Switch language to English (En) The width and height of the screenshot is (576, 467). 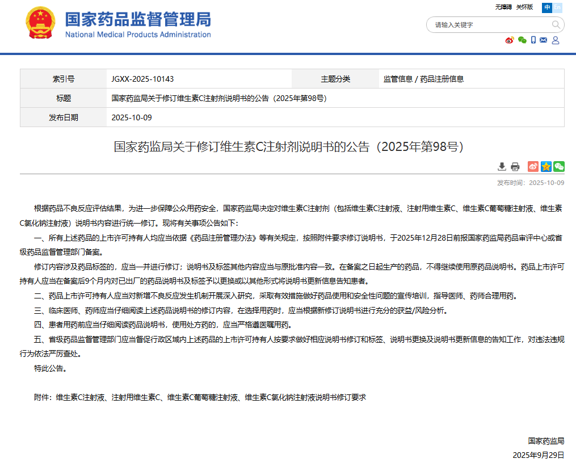click(558, 7)
